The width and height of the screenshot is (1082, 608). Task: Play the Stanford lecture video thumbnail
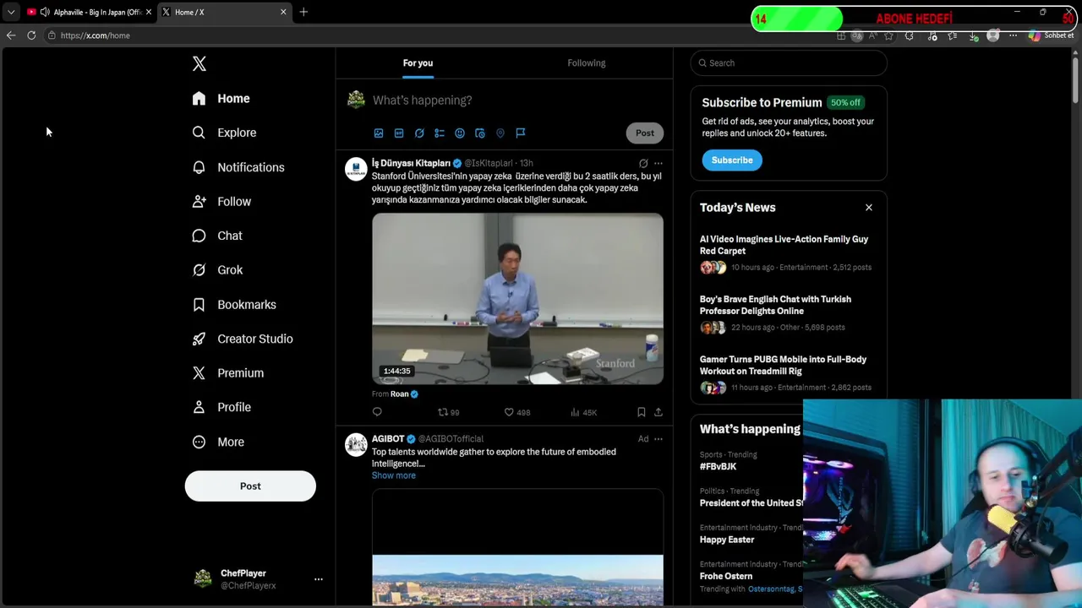(517, 299)
